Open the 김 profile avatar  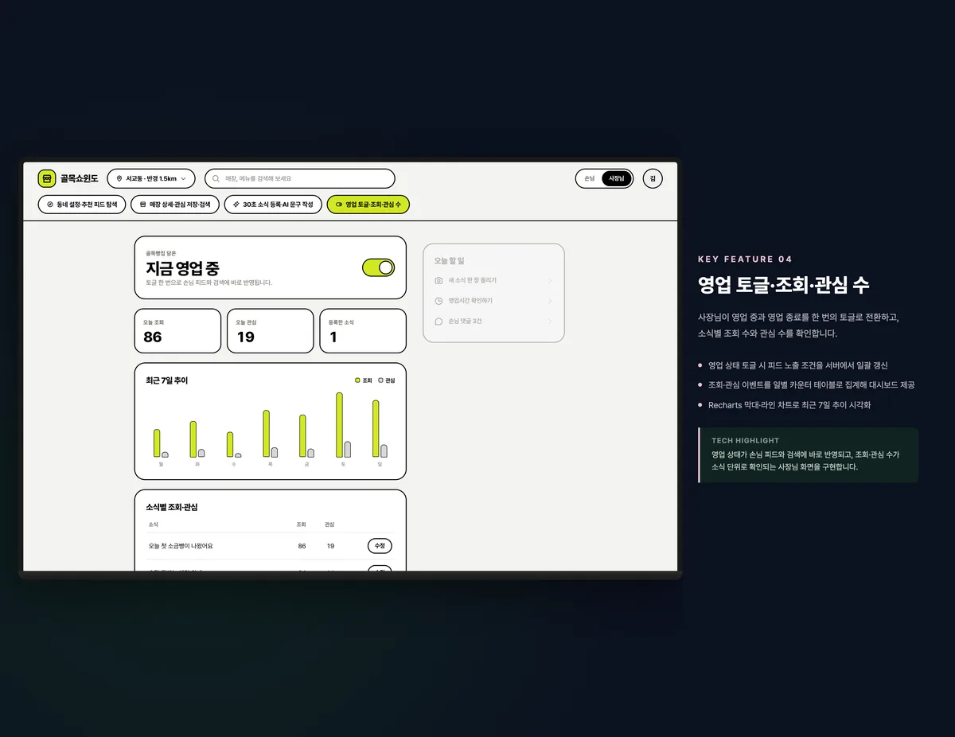pyautogui.click(x=653, y=178)
